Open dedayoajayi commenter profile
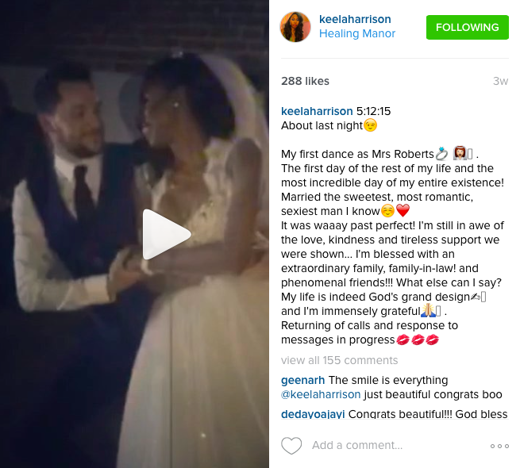This screenshot has height=468, width=520. [313, 414]
